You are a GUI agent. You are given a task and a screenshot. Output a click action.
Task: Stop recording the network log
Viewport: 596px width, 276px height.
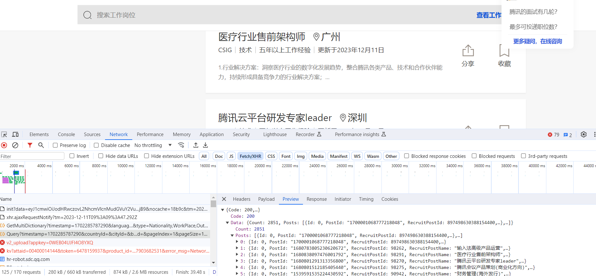click(x=4, y=145)
